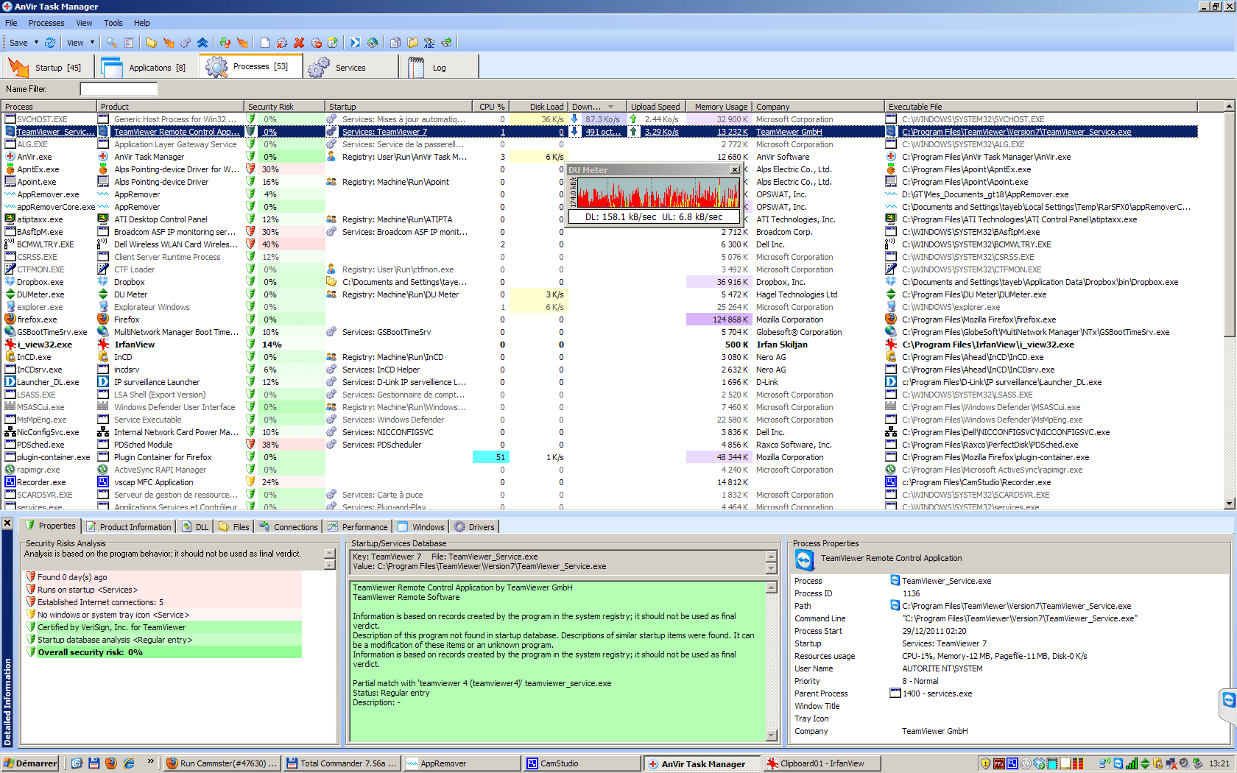Screen dimensions: 1237x773
Task: Click the blue double-chevron up icon
Action: (x=202, y=43)
